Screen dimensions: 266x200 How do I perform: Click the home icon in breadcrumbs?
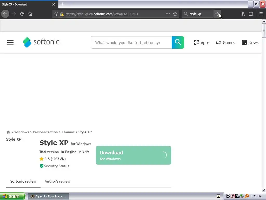coord(8,132)
